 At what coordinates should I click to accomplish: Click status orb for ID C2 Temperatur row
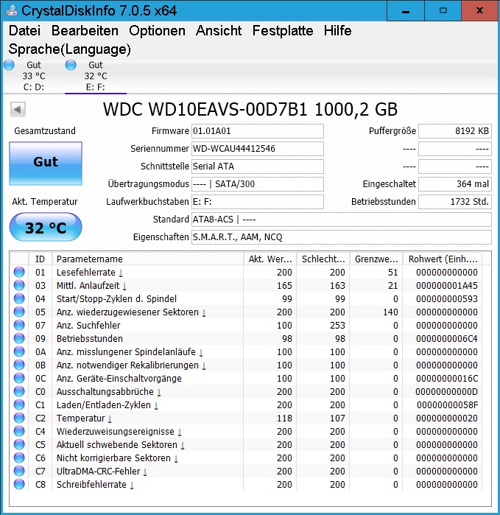coord(19,418)
